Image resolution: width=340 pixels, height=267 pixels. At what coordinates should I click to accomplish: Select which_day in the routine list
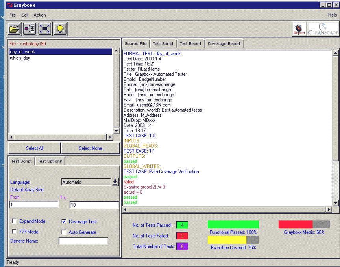tap(61, 58)
